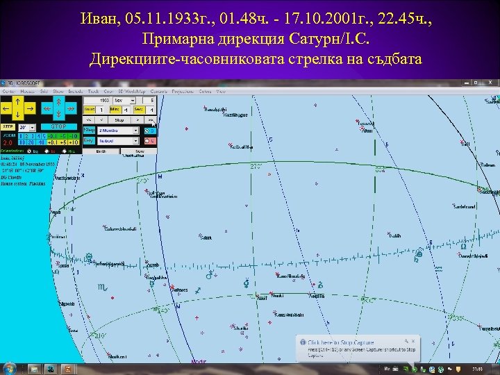
Task: Click the yellow +5 zoom button
Action: click(x=63, y=142)
